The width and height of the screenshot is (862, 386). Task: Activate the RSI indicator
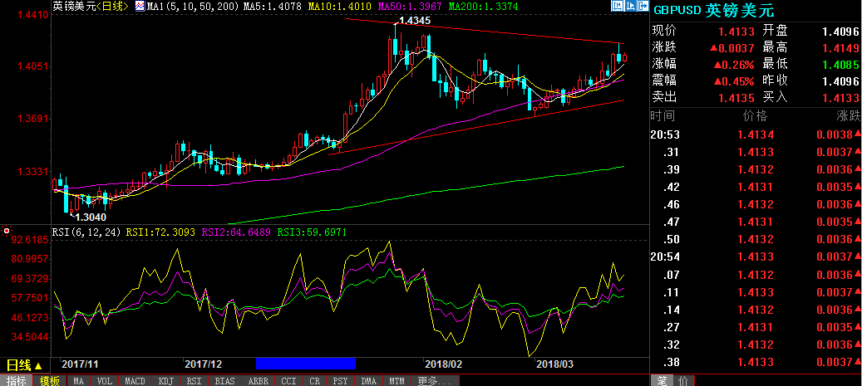[x=193, y=380]
